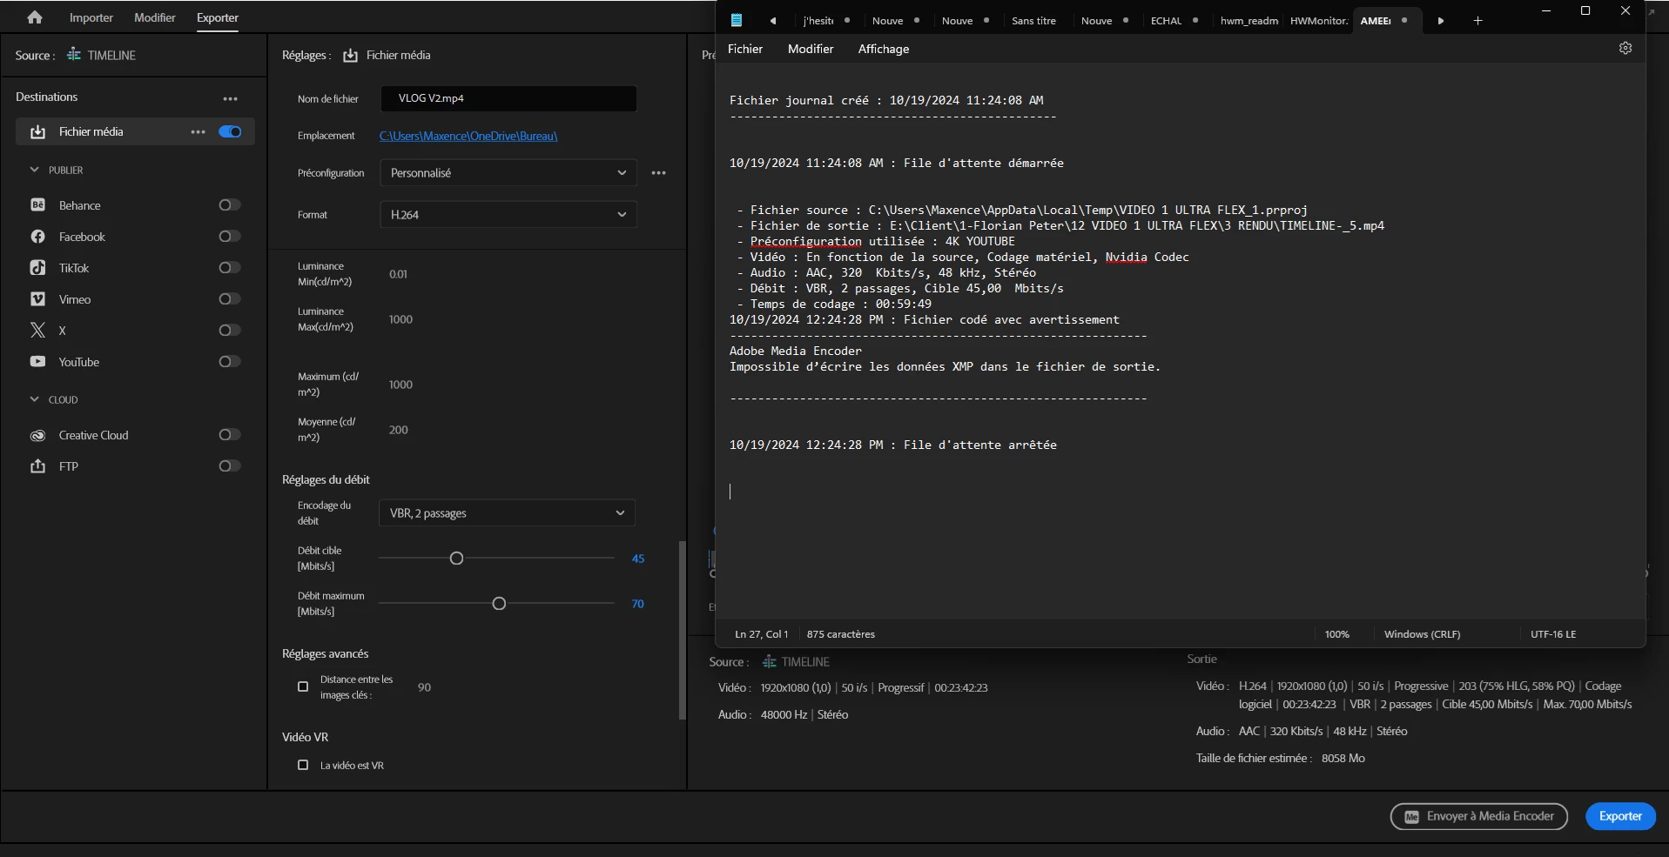This screenshot has width=1669, height=857.
Task: Click Débit cible value 45
Action: point(638,559)
